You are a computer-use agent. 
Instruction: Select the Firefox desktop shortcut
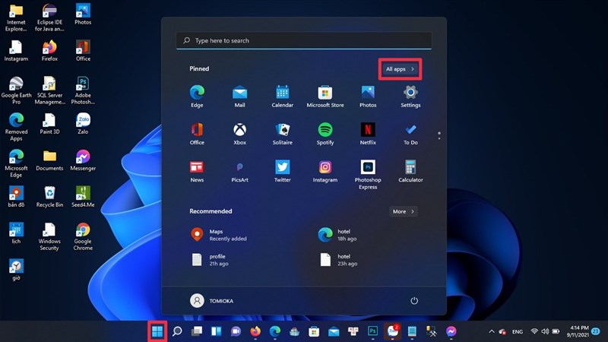(49, 51)
